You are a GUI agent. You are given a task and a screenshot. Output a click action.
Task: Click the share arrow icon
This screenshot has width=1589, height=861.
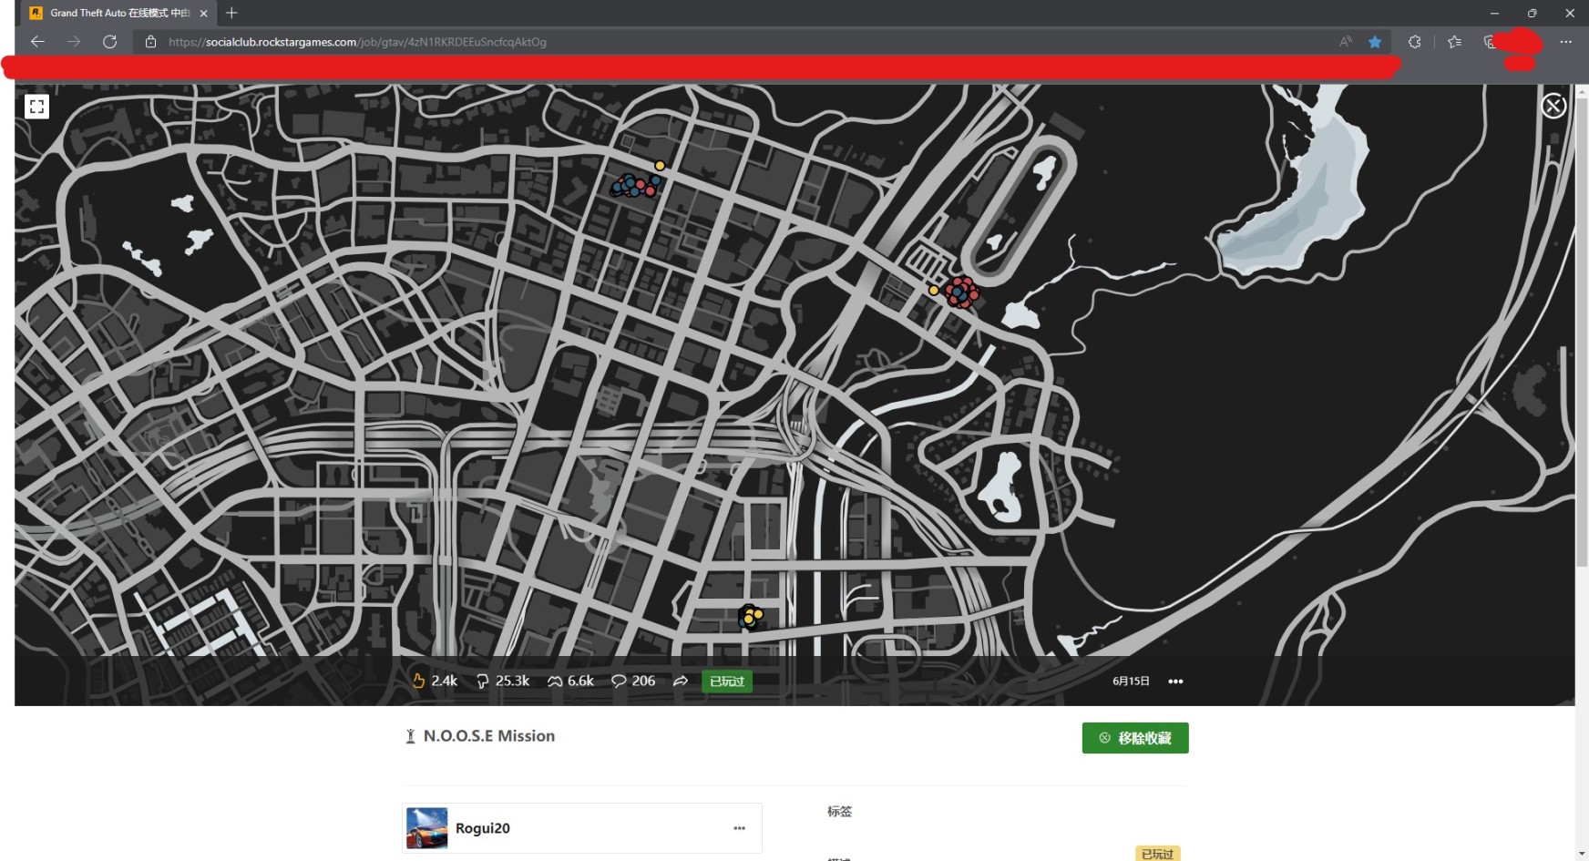(681, 681)
